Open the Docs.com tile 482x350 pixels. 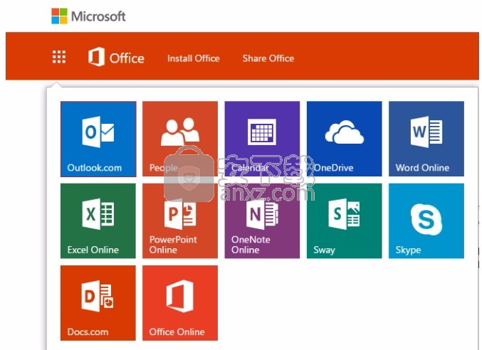[x=98, y=303]
